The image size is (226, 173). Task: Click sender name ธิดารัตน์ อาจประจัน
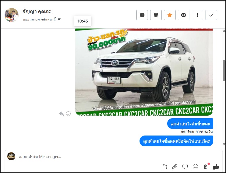click(197, 131)
